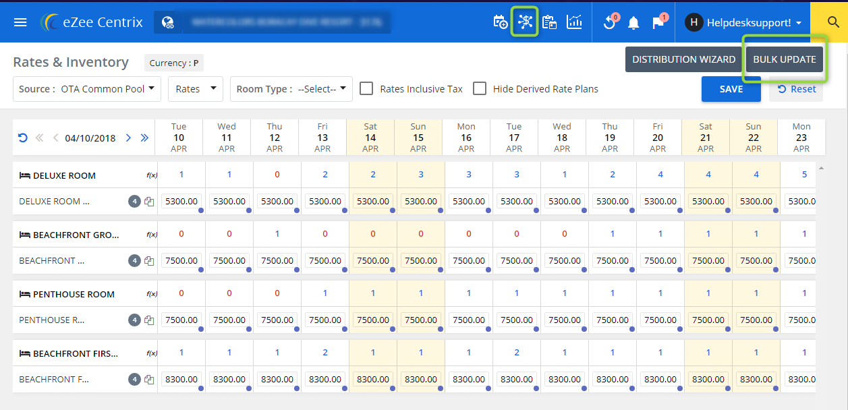This screenshot has height=410, width=848.
Task: Click the copy icon in BEACHFRONT F... rate row
Action: pos(149,380)
